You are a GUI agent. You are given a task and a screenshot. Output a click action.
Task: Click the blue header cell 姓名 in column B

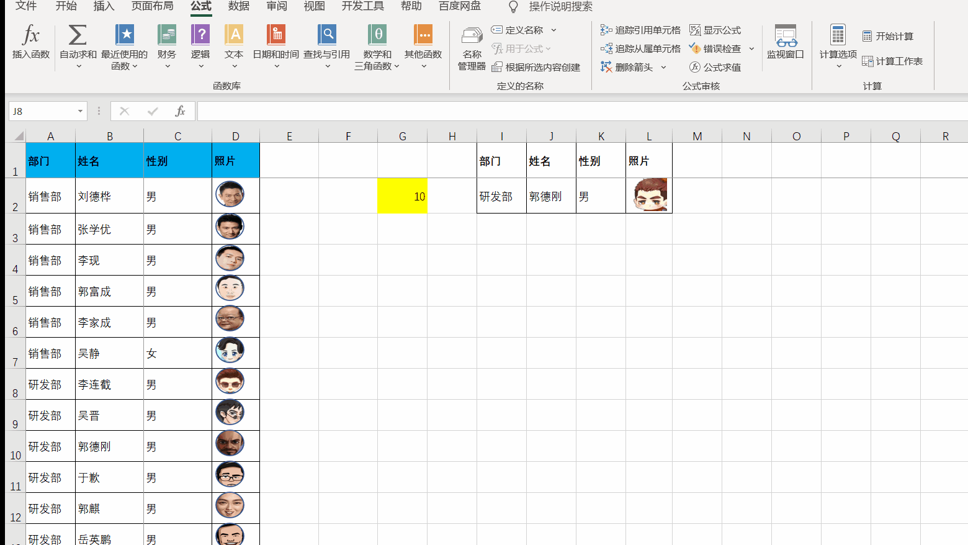coord(109,161)
